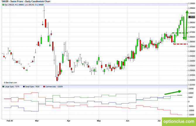Click the 1.02000 price axis label
Viewport: 196px width, 126px height.
(192, 80)
